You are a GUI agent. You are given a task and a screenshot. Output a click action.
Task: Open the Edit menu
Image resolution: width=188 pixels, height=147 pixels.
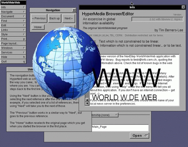click(13, 25)
